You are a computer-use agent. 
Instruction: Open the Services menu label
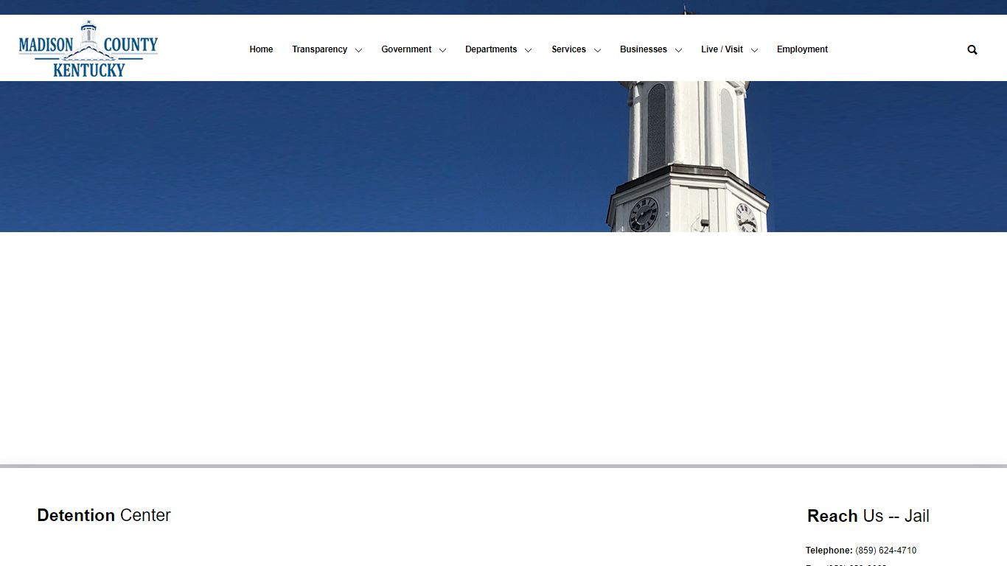[568, 49]
